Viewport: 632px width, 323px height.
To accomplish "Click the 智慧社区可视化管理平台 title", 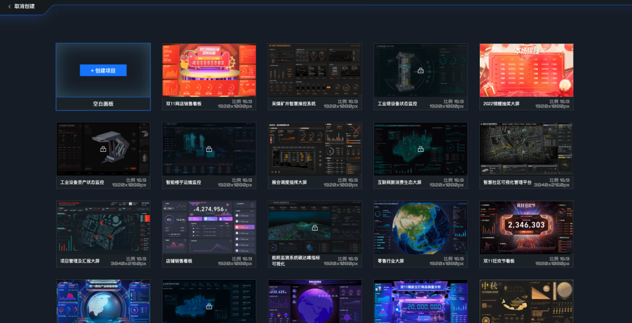I will tap(507, 182).
